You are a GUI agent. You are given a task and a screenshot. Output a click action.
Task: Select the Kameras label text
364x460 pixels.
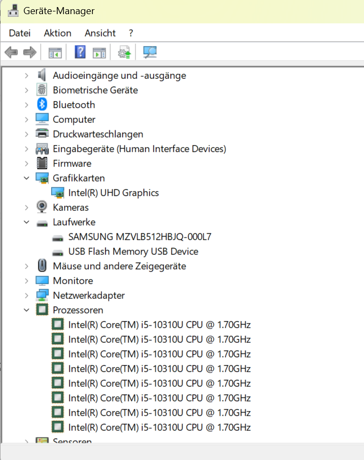coord(71,207)
